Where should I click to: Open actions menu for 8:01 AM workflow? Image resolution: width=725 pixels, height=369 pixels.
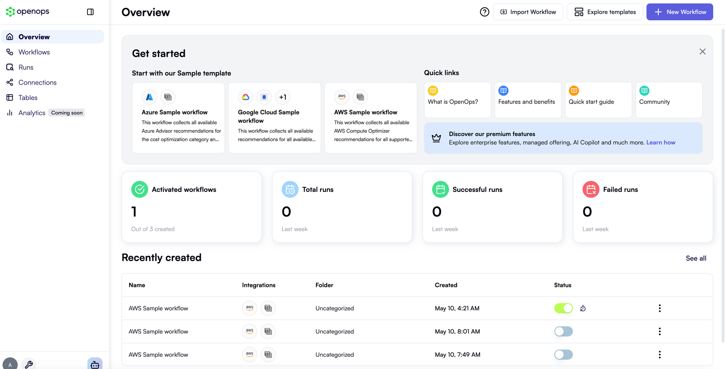point(660,331)
